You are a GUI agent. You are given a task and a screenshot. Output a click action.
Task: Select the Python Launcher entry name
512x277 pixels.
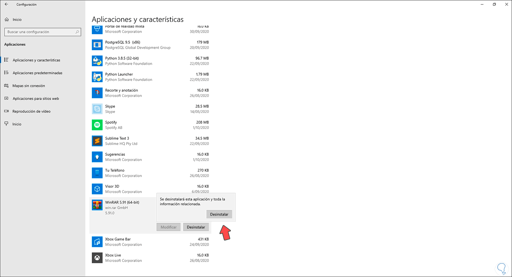119,74
